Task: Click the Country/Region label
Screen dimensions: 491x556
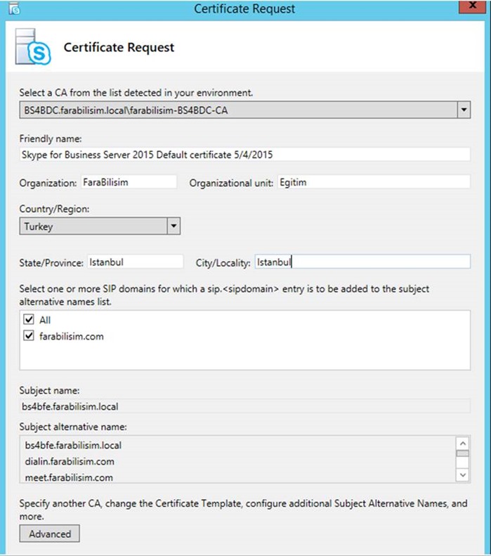Action: click(x=54, y=209)
